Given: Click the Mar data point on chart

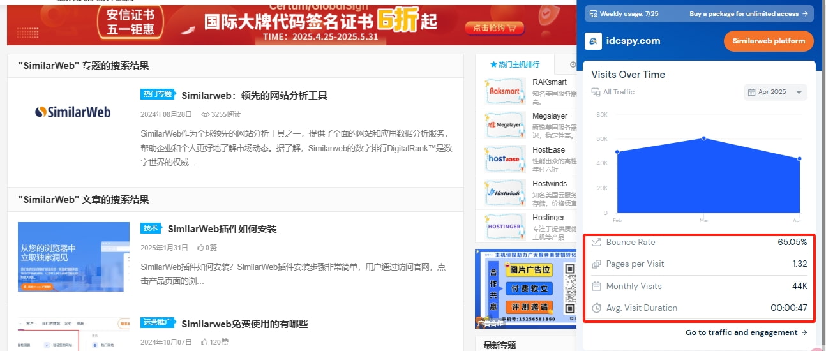Looking at the screenshot, I should coord(704,138).
